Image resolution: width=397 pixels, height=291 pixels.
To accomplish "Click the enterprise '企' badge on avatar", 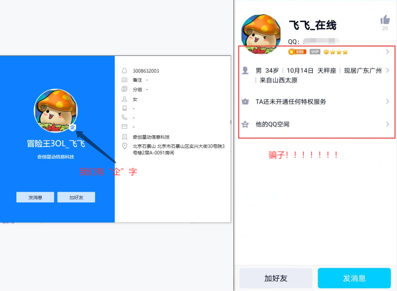I will (73, 127).
